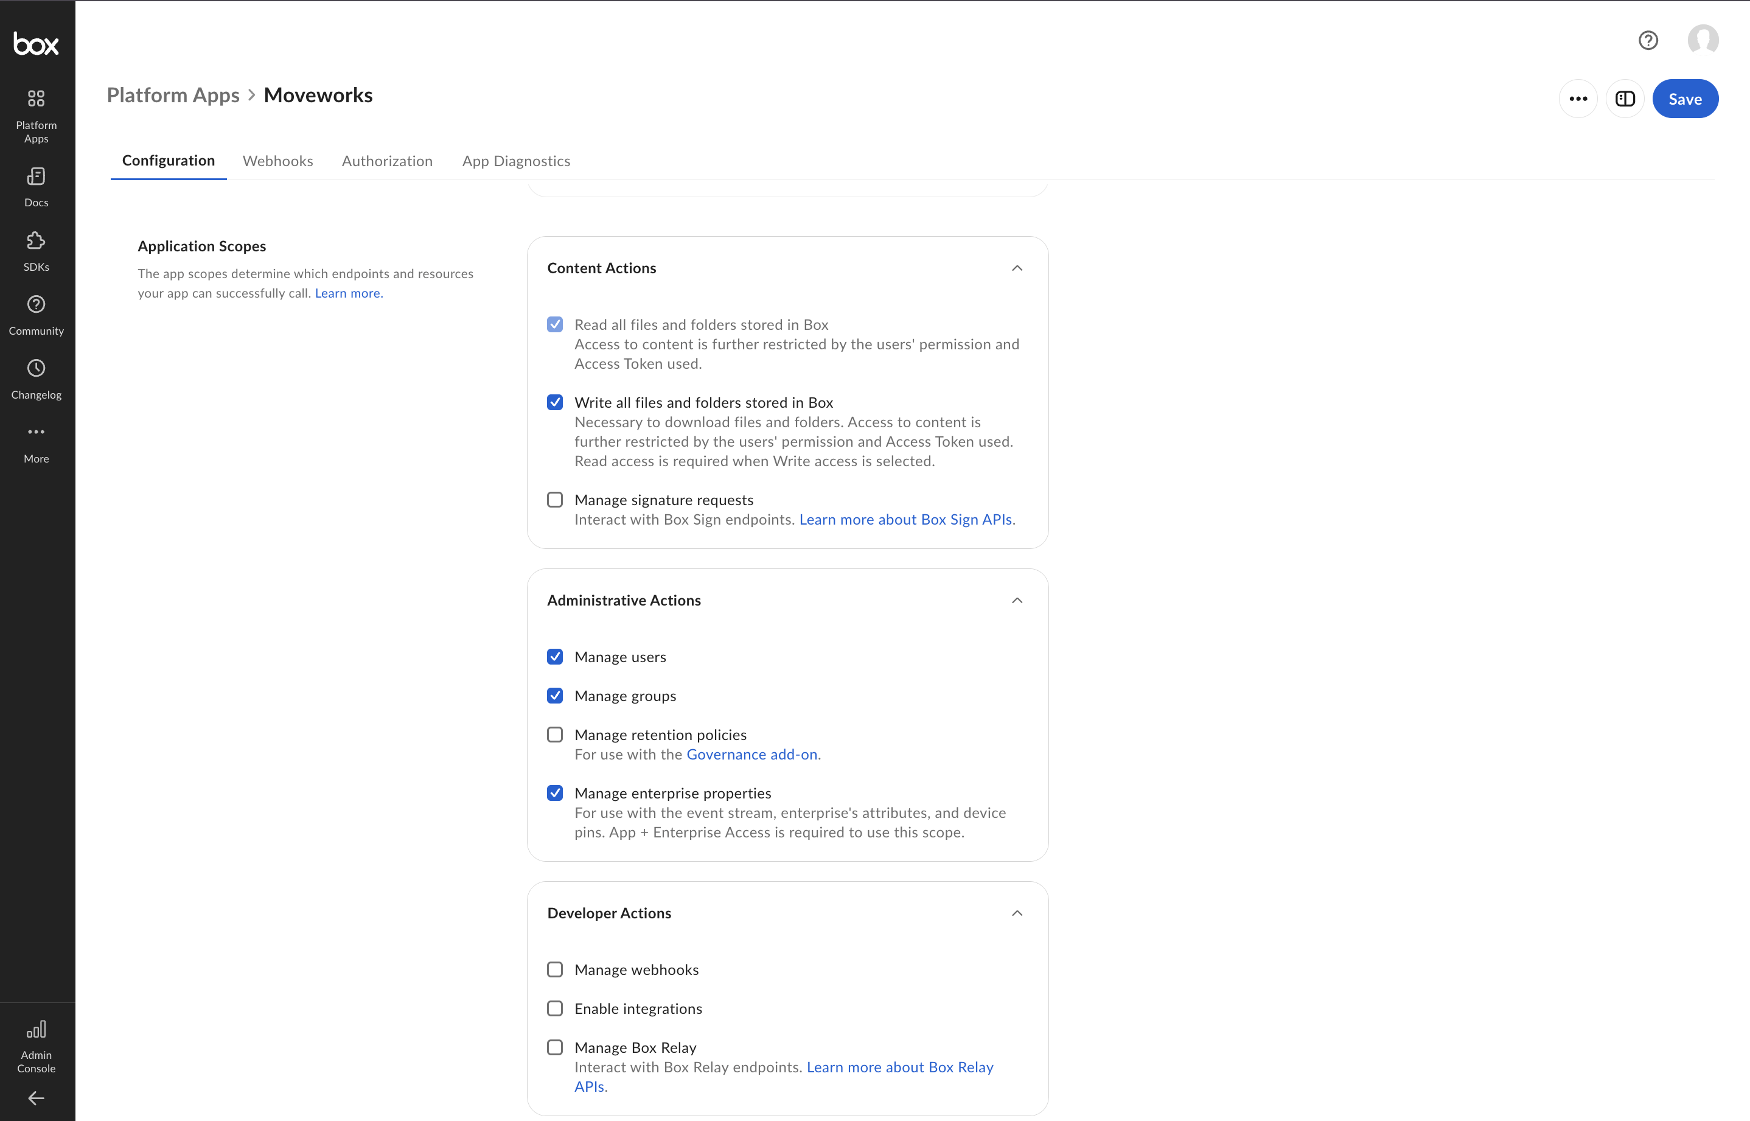Toggle Read all files and folders checkbox
Screen dimensions: 1750x1121
coord(555,324)
